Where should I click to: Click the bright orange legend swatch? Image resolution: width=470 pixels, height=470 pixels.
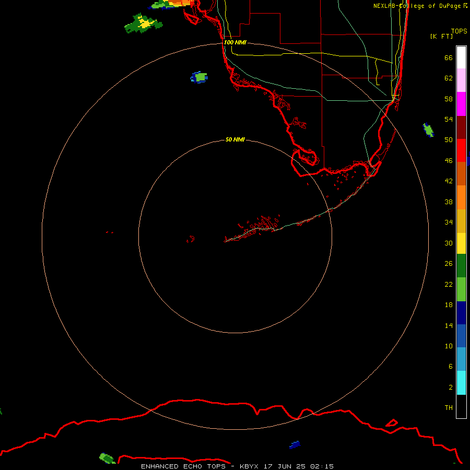[x=461, y=197]
